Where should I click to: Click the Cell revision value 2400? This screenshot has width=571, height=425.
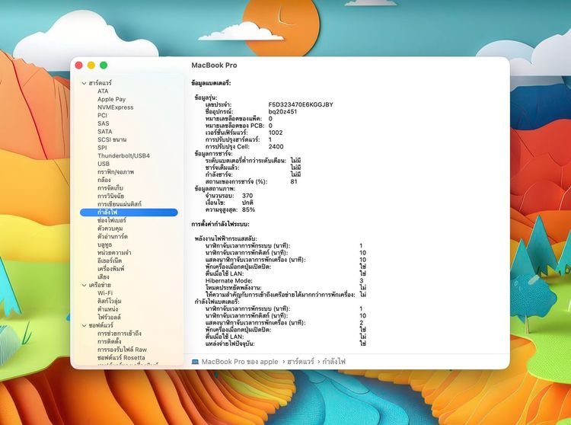point(276,146)
